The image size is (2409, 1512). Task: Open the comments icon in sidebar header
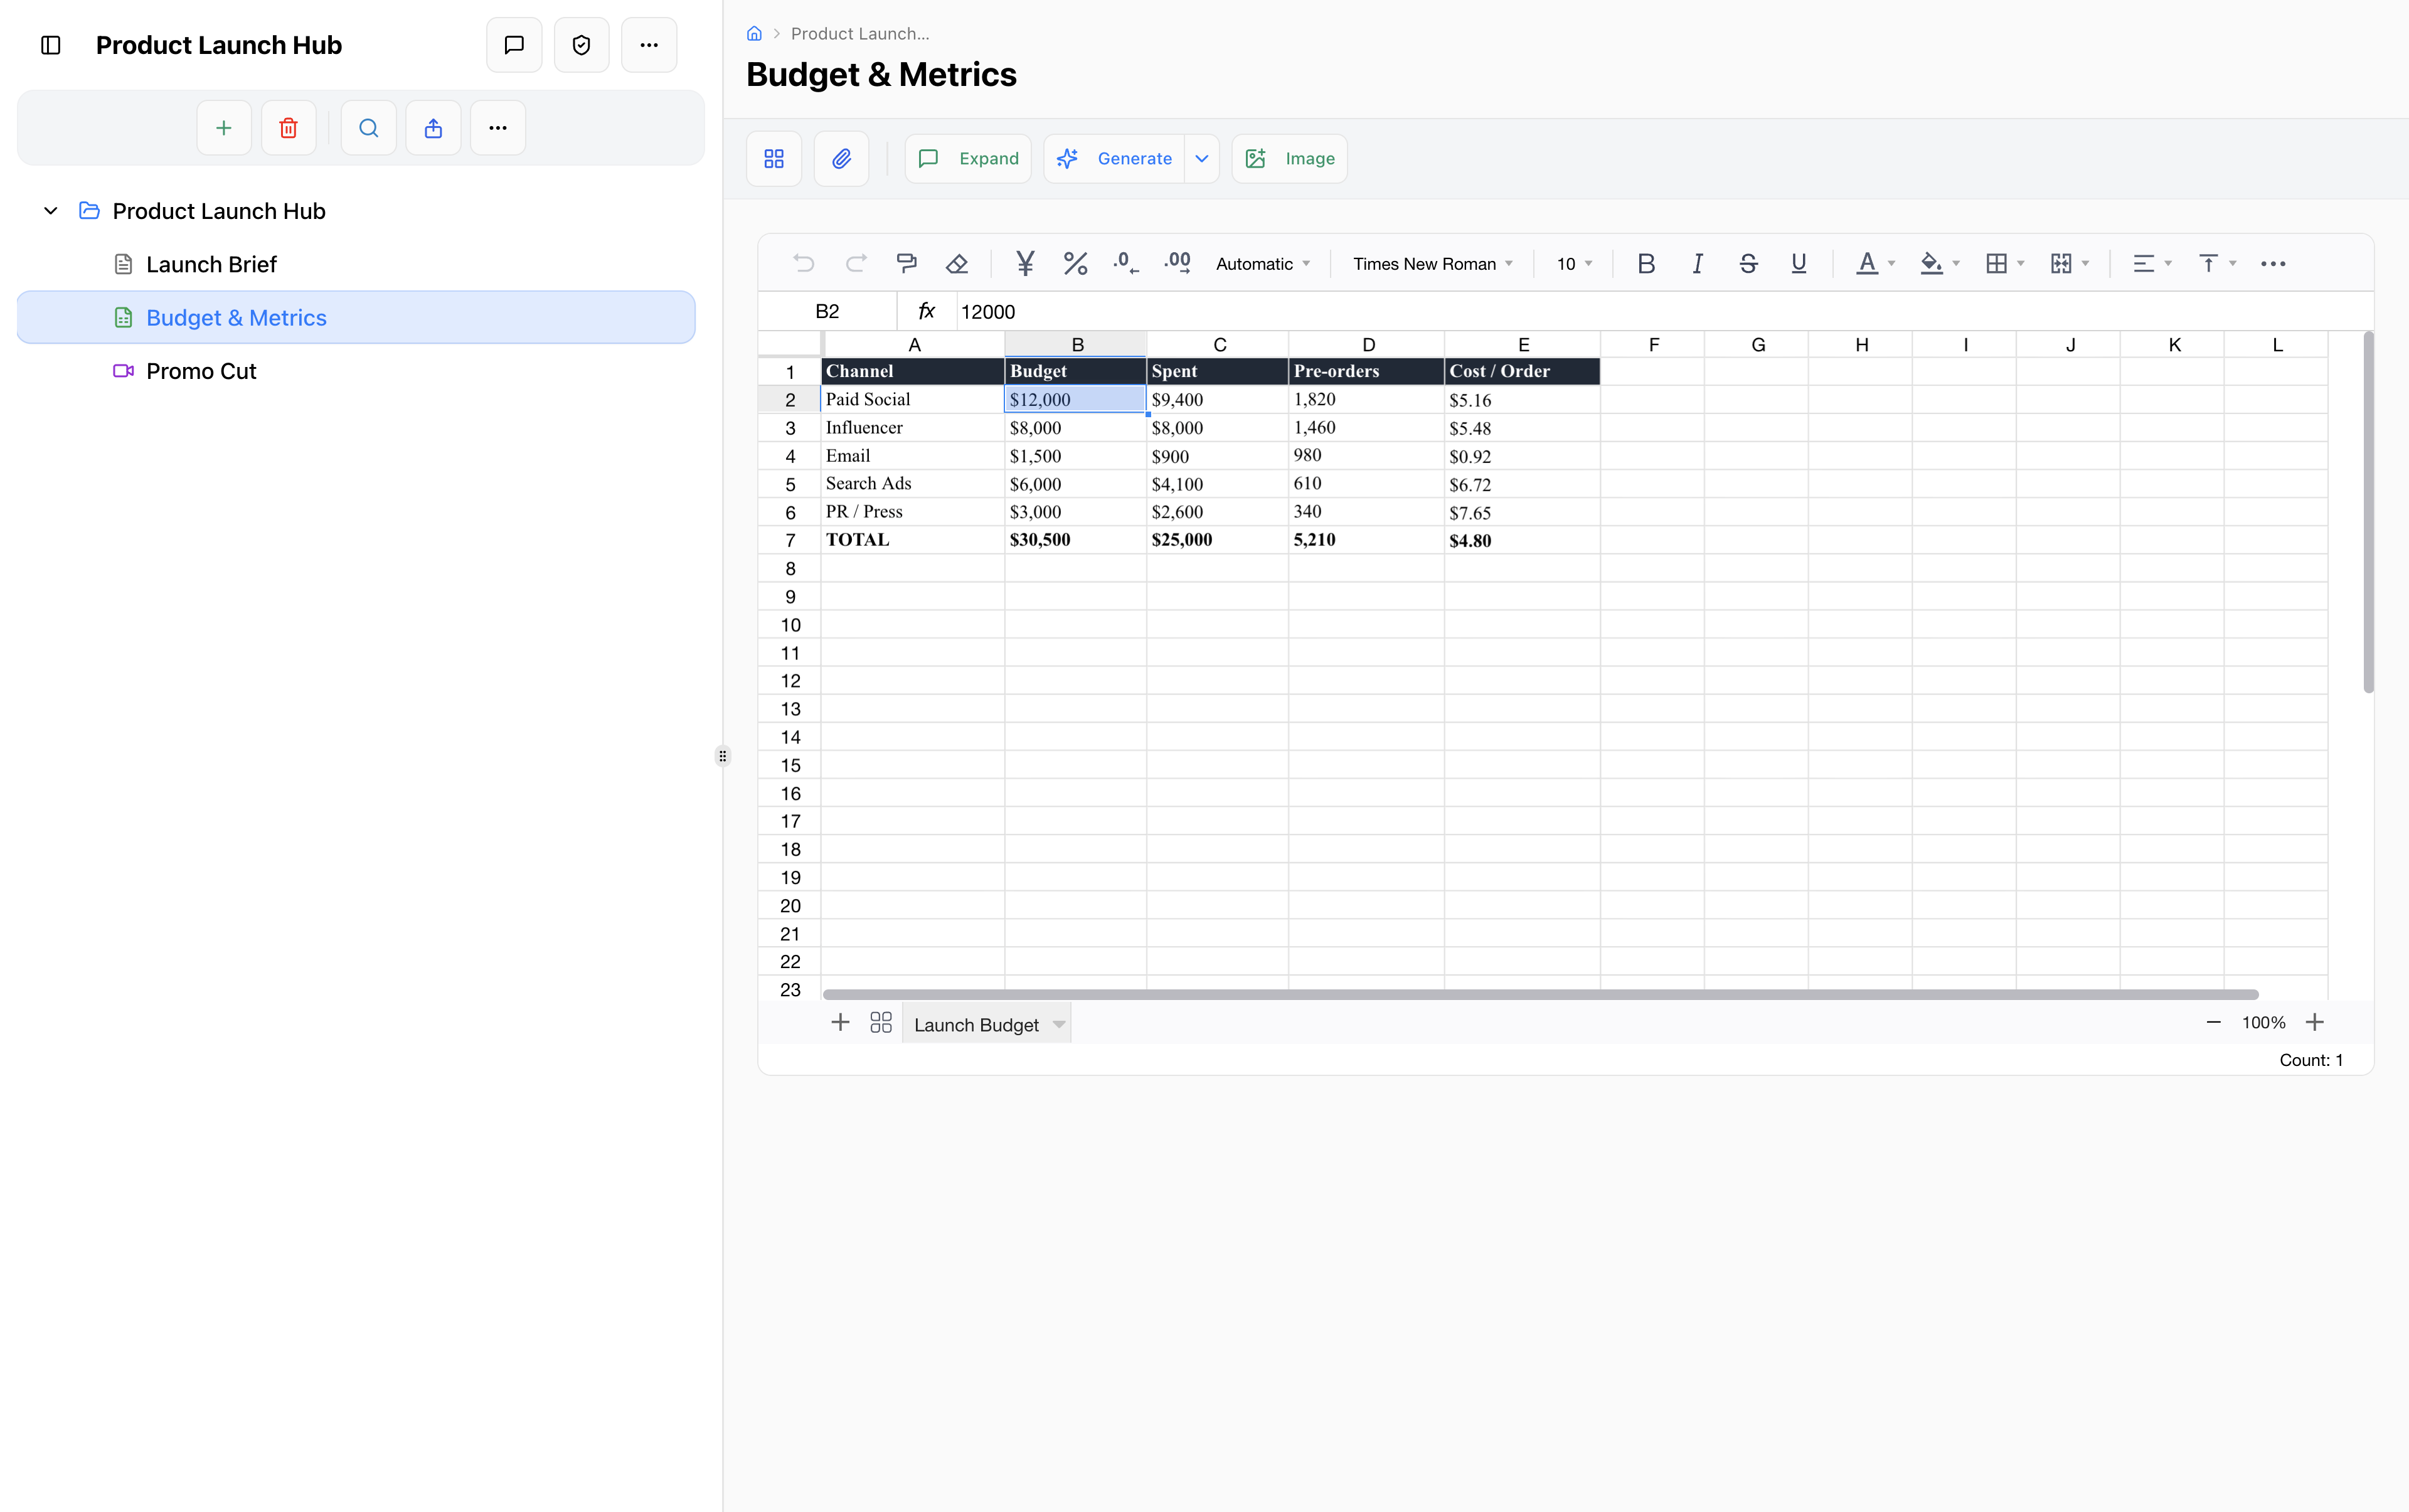tap(514, 45)
